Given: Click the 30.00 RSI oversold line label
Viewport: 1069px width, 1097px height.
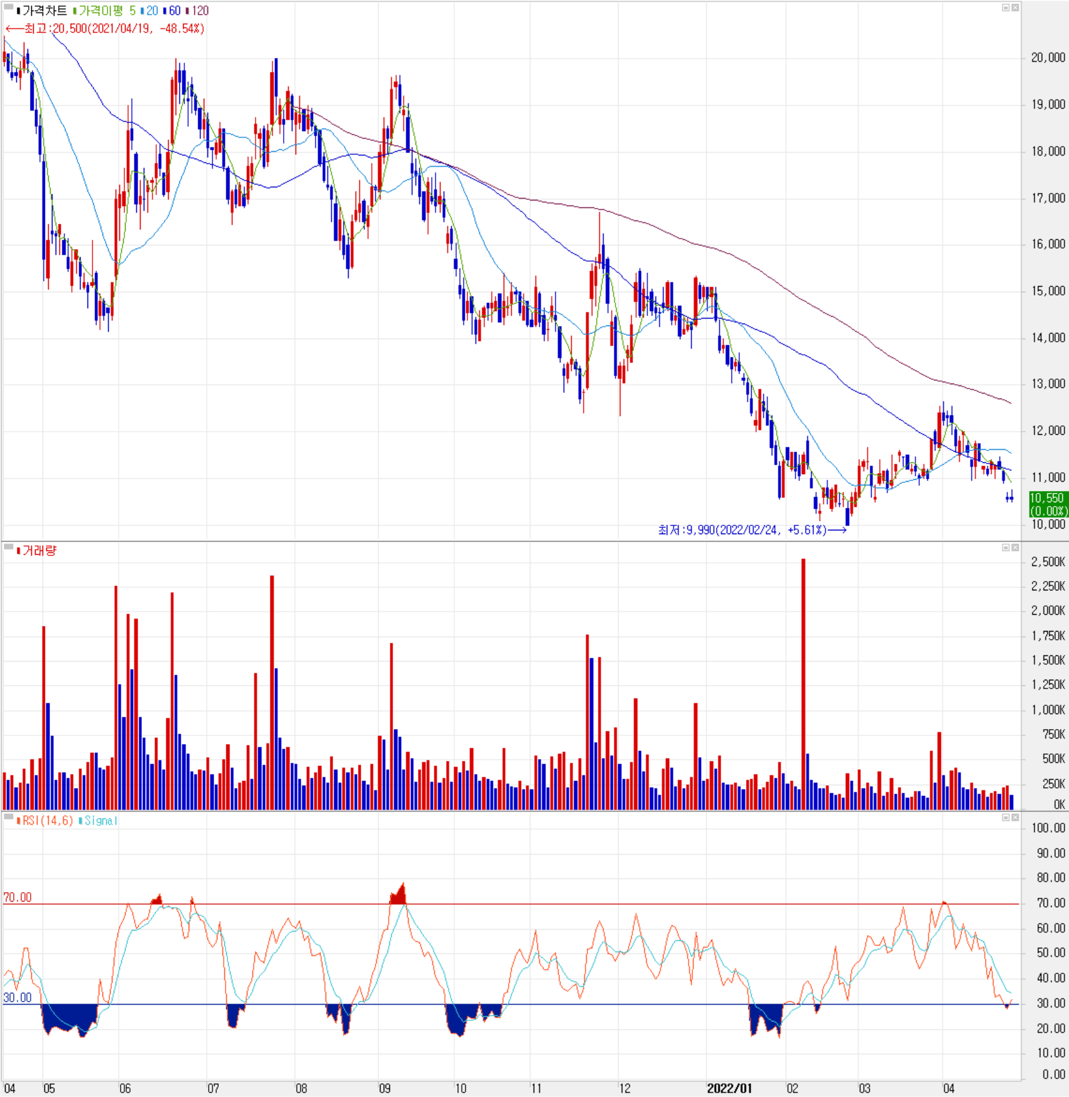Looking at the screenshot, I should tap(17, 998).
